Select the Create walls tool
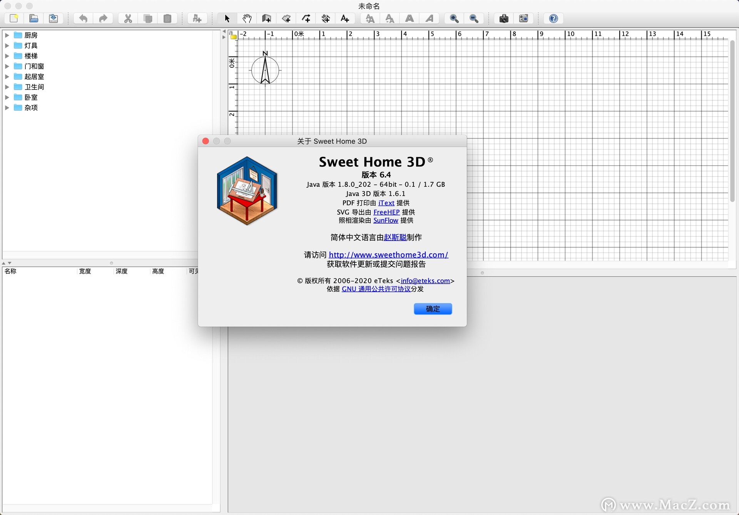Viewport: 739px width, 515px height. (x=266, y=18)
